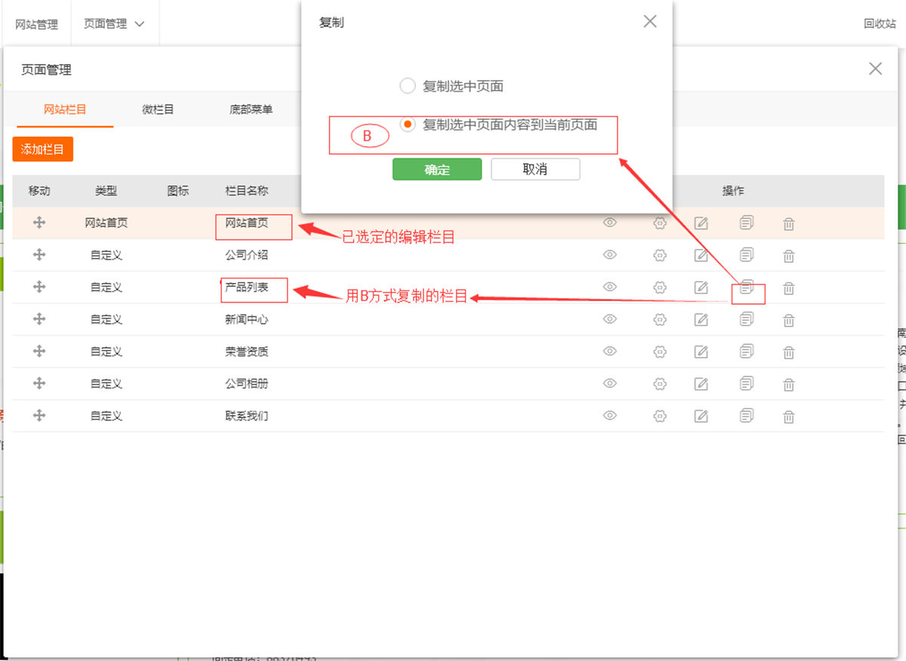The width and height of the screenshot is (906, 661).
Task: Click the settings gear for 公司介绍 row
Action: click(x=660, y=255)
